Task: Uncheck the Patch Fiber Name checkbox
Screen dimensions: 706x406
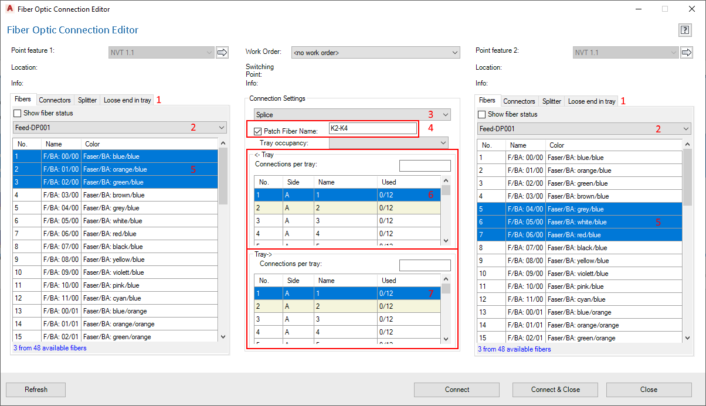Action: [x=257, y=131]
